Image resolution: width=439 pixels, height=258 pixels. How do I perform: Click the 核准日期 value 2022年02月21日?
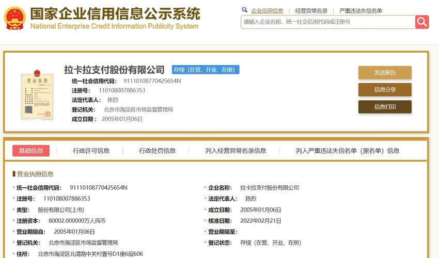point(261,221)
